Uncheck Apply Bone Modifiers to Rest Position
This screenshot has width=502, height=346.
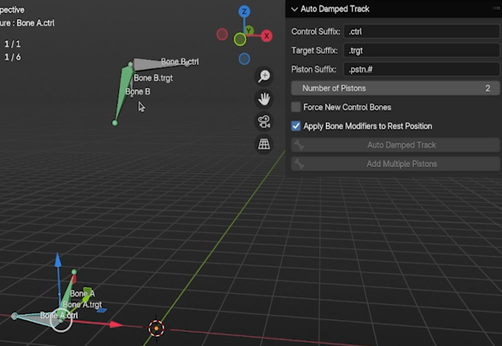pos(296,126)
